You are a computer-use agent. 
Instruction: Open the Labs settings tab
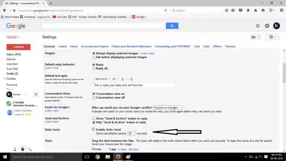tap(206, 46)
